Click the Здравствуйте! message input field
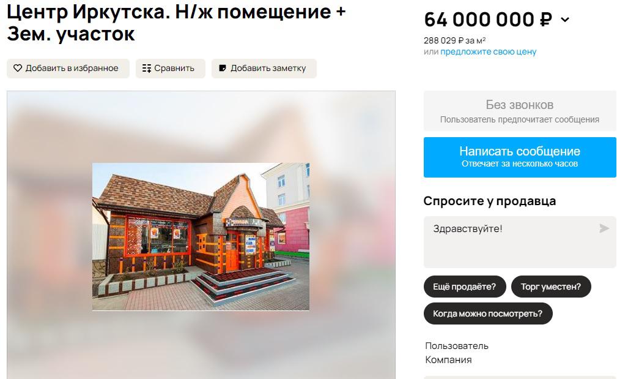 (519, 242)
